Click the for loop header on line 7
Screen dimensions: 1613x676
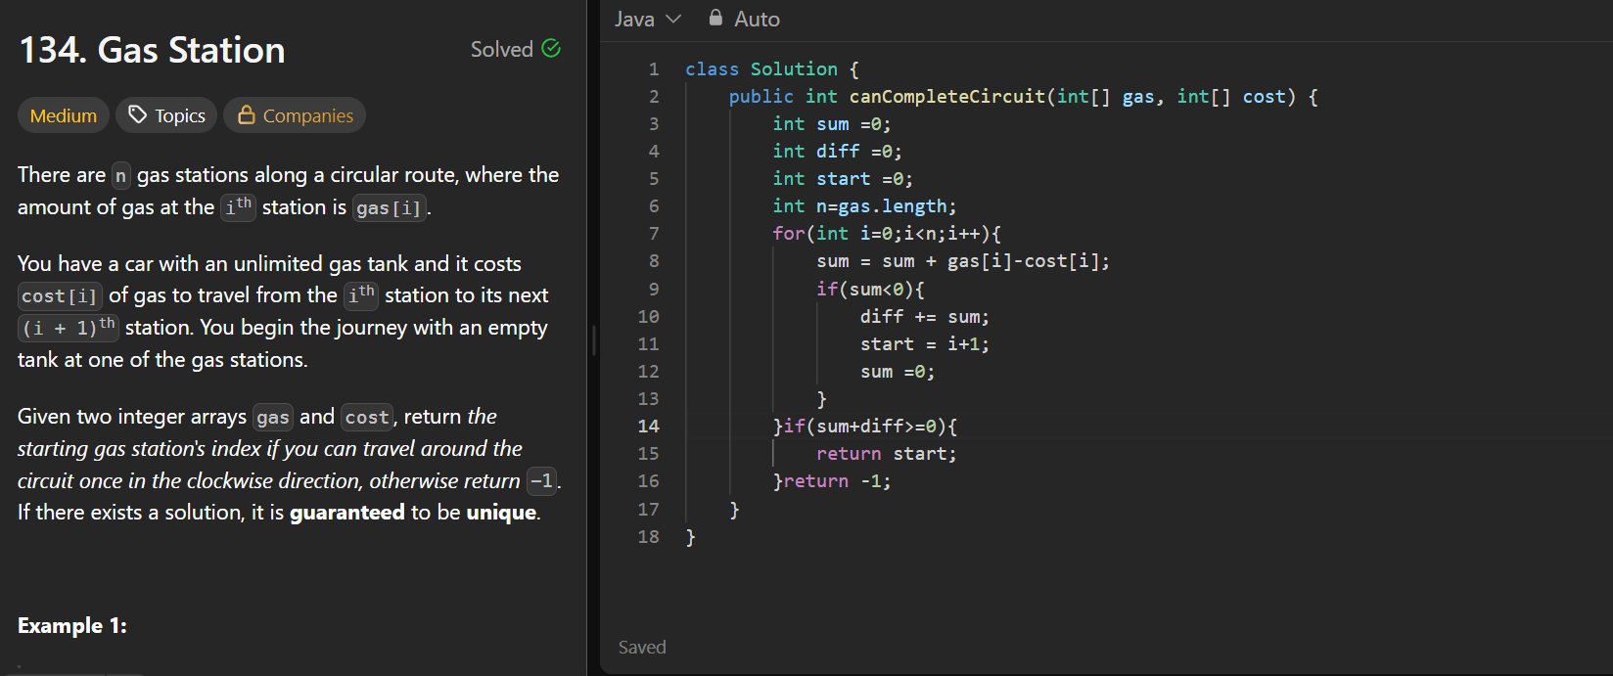pos(887,233)
